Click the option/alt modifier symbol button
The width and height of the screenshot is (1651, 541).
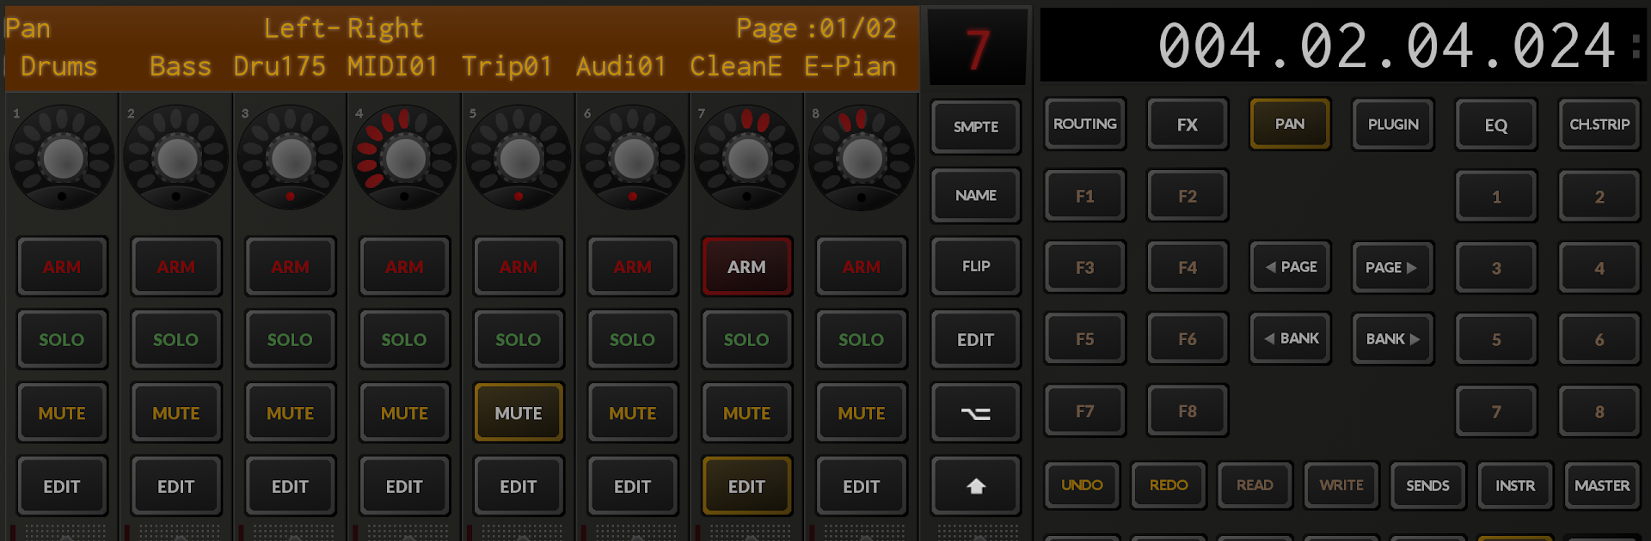tap(975, 413)
